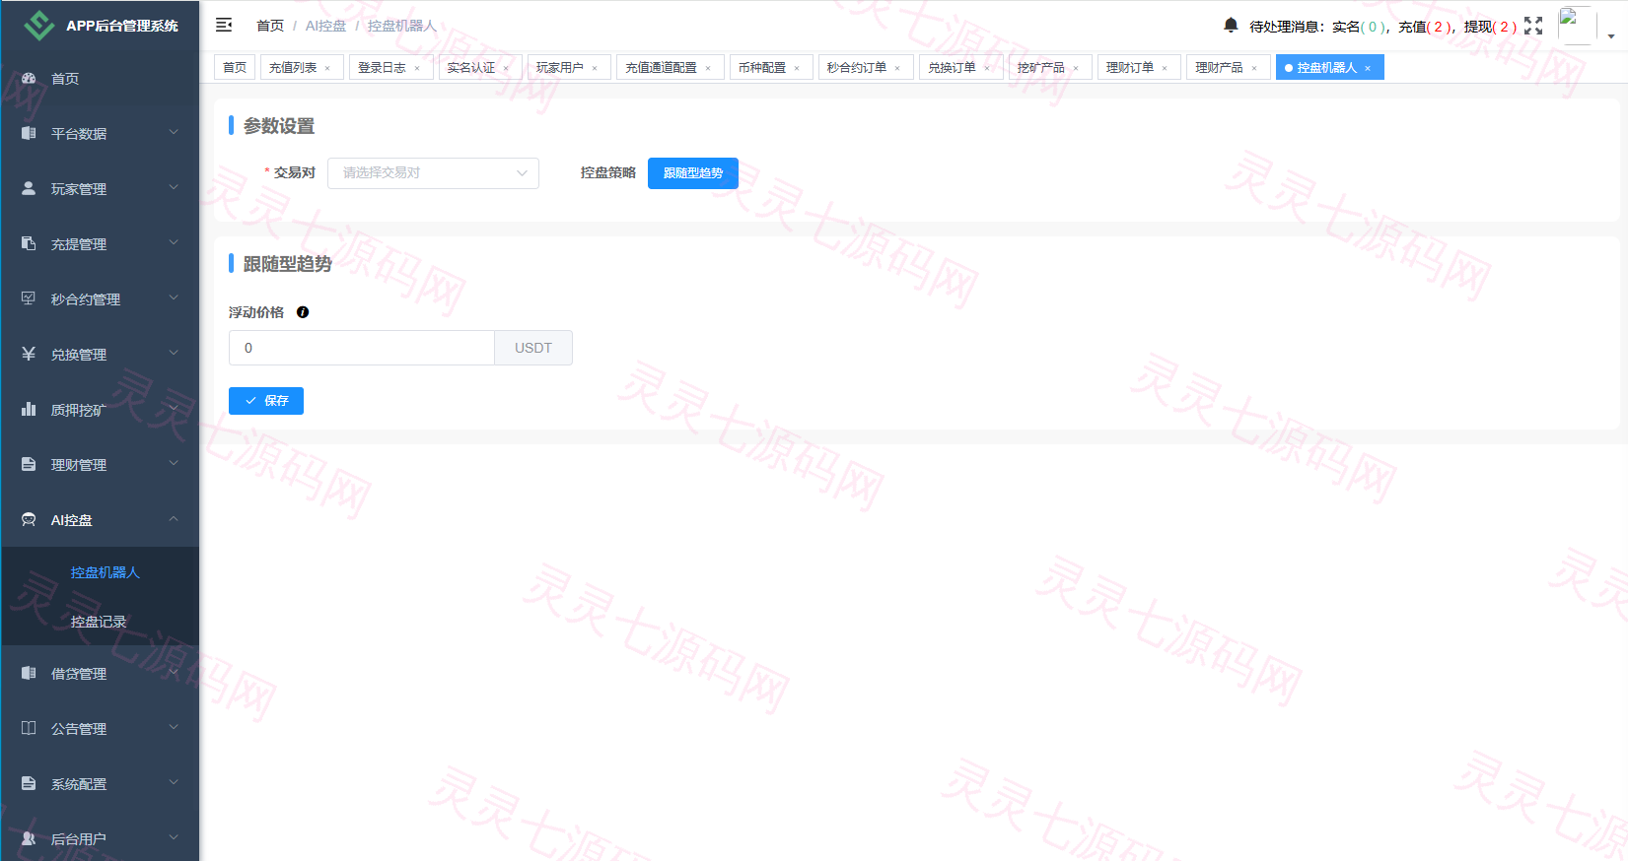
Task: Collapse sidebar with hamburger icon
Action: [x=224, y=25]
